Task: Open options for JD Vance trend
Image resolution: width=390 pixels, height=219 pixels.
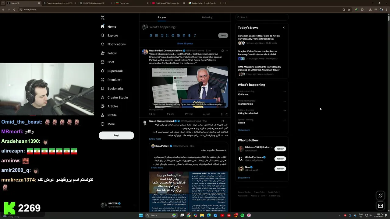Action: (x=285, y=92)
